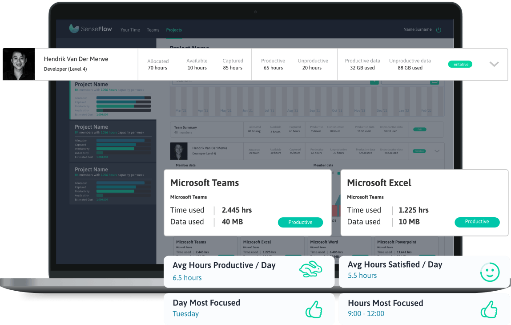This screenshot has height=325, width=511.
Task: Click the Captured bar of the third project
Action: click(x=124, y=187)
